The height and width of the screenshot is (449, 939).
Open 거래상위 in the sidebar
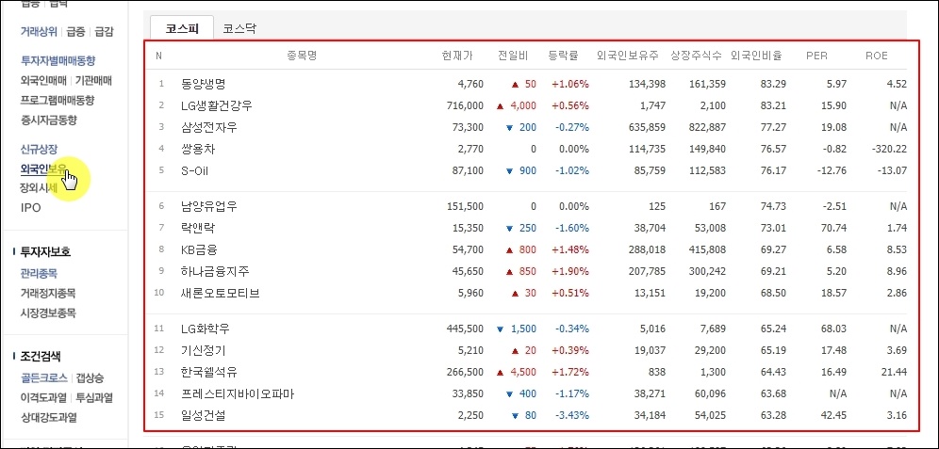point(39,32)
